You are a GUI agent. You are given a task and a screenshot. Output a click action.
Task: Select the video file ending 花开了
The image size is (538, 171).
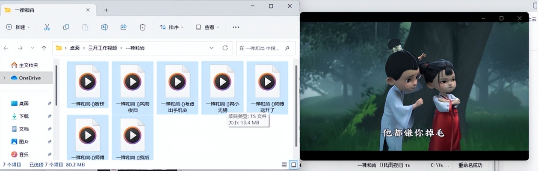tap(267, 88)
